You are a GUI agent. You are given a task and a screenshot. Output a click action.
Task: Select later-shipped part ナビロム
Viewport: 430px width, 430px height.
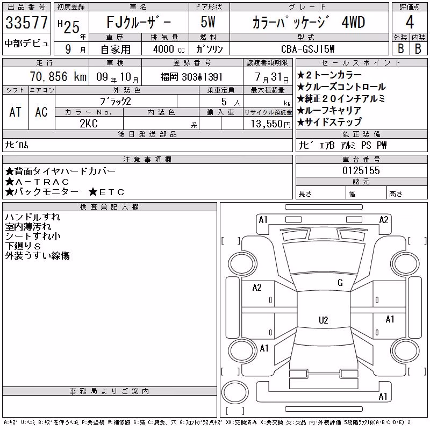tap(17, 145)
